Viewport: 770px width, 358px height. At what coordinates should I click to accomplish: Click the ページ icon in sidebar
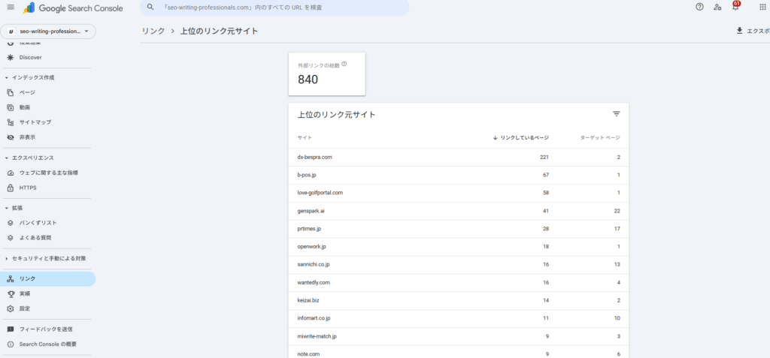(11, 92)
